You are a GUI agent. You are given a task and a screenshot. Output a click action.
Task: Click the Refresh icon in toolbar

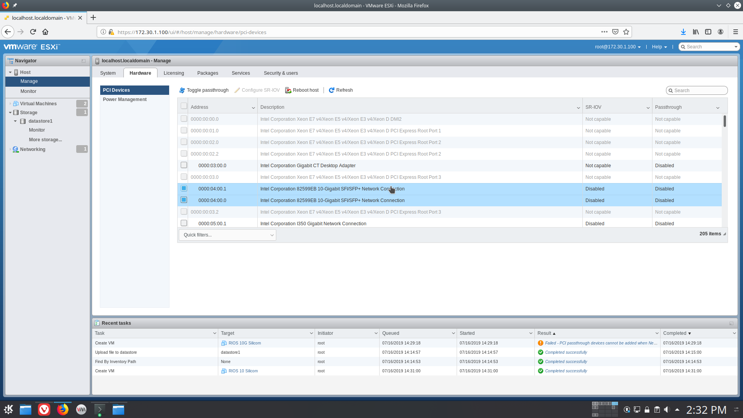(332, 90)
